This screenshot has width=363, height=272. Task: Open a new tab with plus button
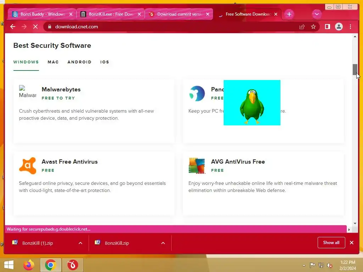[x=289, y=14]
